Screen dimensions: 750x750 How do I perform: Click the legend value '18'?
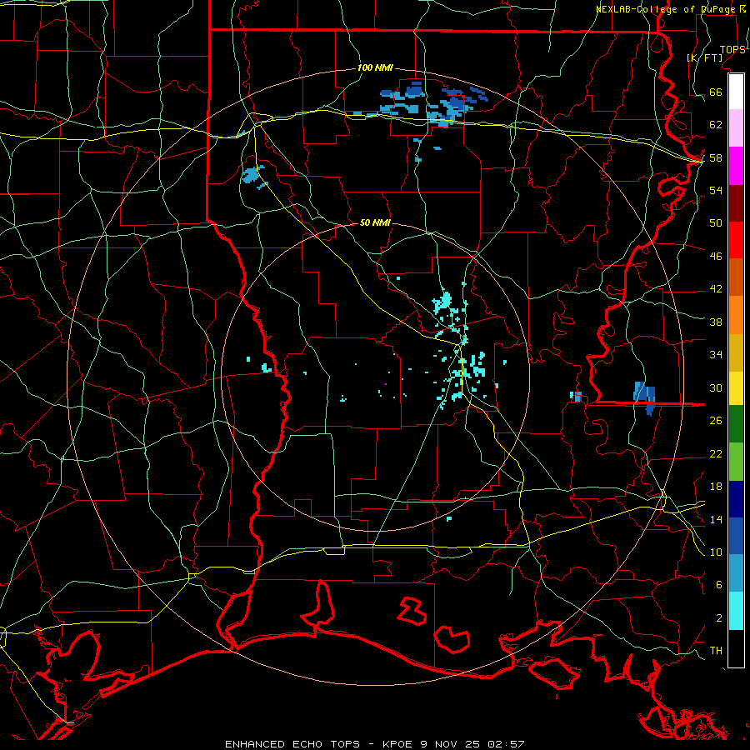pos(716,487)
